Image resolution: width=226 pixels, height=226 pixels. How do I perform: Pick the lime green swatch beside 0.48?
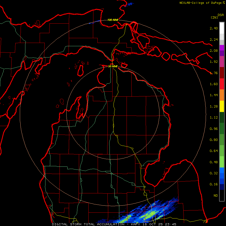point(222,162)
